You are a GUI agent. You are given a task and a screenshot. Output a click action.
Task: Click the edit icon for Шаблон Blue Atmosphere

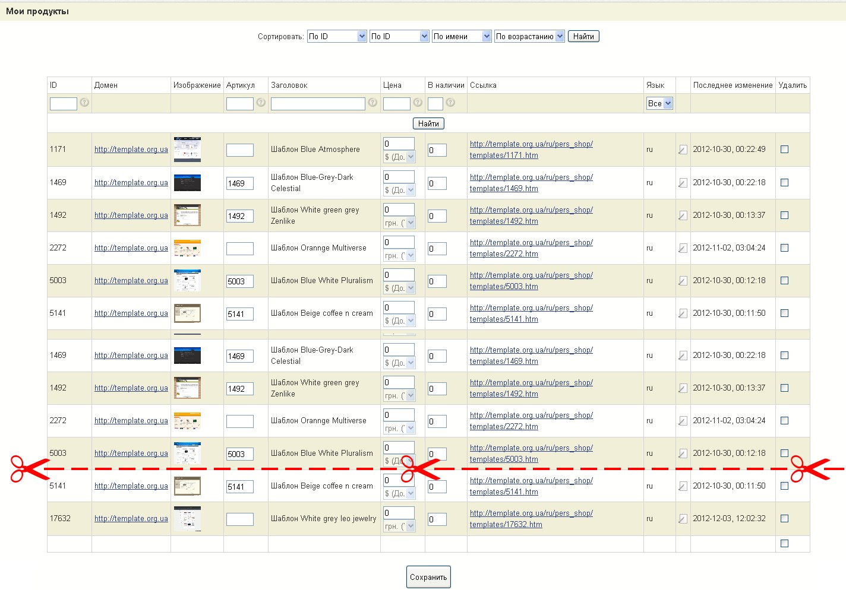(683, 150)
